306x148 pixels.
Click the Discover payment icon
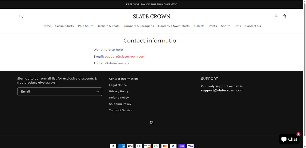click(x=147, y=146)
